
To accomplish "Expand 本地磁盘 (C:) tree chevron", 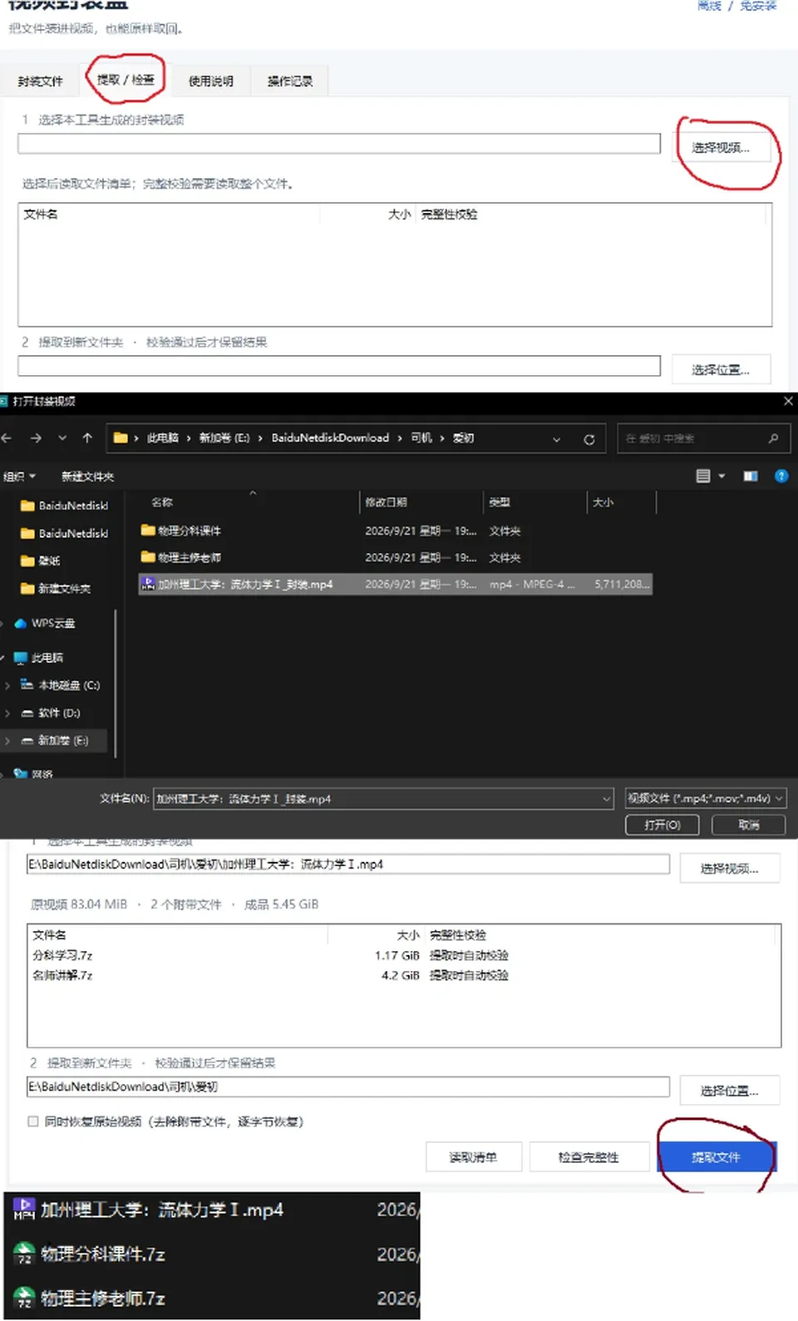I will 7,685.
